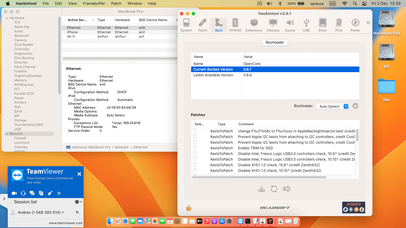Screen dimensions: 406x228
Task: Select the Bootloader tab button
Action: tap(275, 42)
